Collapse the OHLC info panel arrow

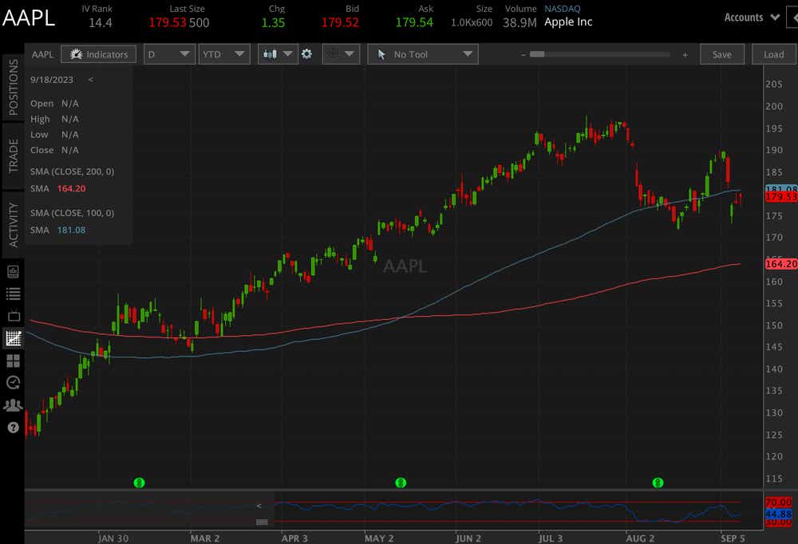click(x=91, y=80)
